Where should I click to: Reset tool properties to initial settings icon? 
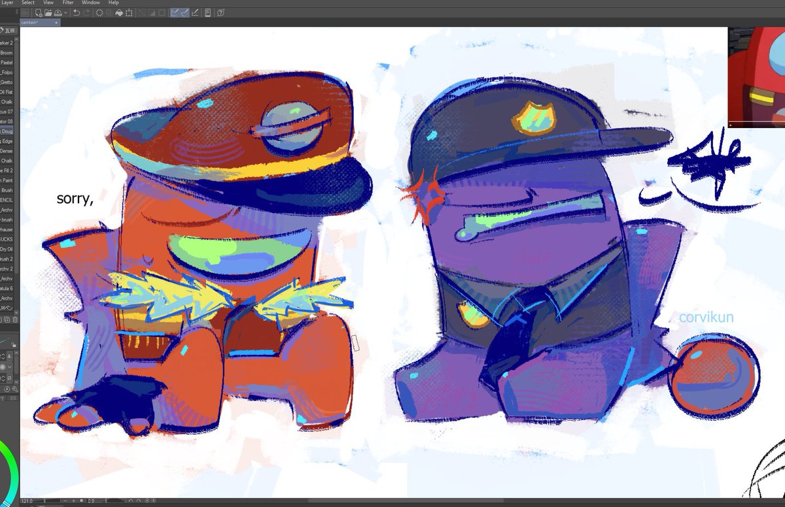[x=7, y=389]
